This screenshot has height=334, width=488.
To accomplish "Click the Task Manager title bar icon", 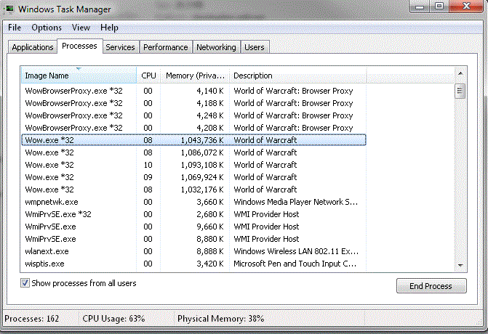I will (9, 9).
